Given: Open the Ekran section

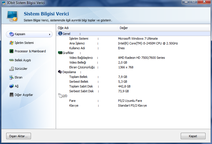Looking at the screenshot, I should point(19,77).
